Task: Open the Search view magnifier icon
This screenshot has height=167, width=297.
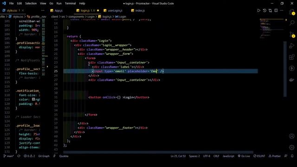Action: pyautogui.click(x=292, y=23)
